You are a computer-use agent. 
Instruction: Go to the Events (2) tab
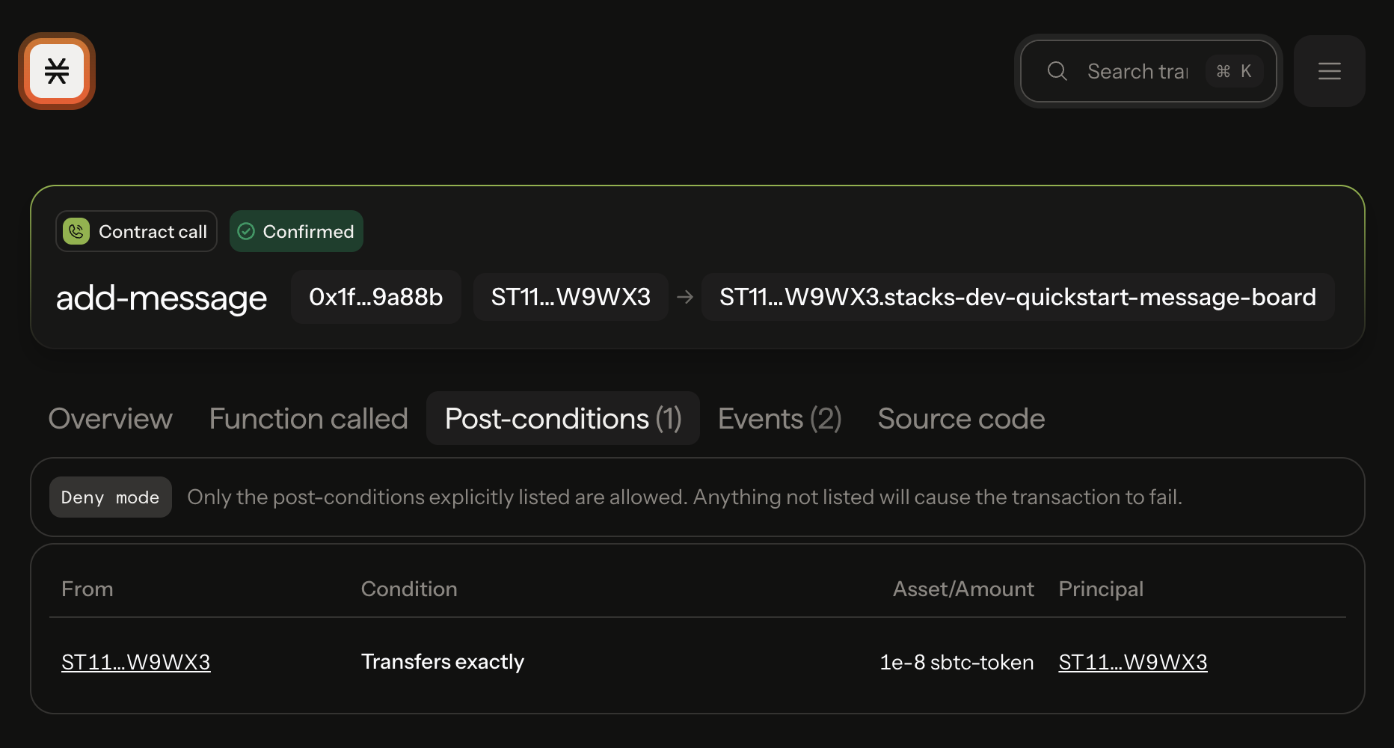pos(779,419)
